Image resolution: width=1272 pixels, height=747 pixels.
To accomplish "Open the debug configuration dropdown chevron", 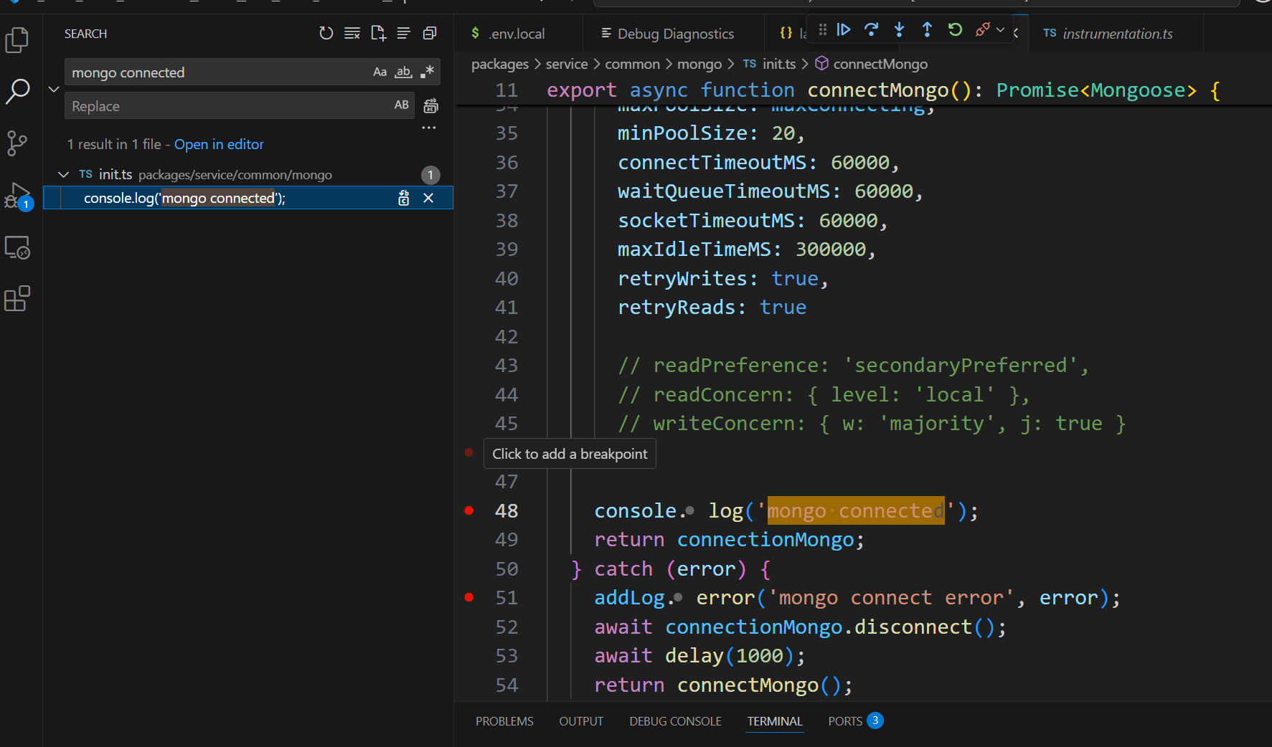I will click(x=1001, y=30).
